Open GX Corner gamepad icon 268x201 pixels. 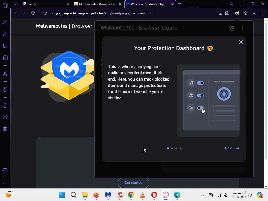coord(15,4)
